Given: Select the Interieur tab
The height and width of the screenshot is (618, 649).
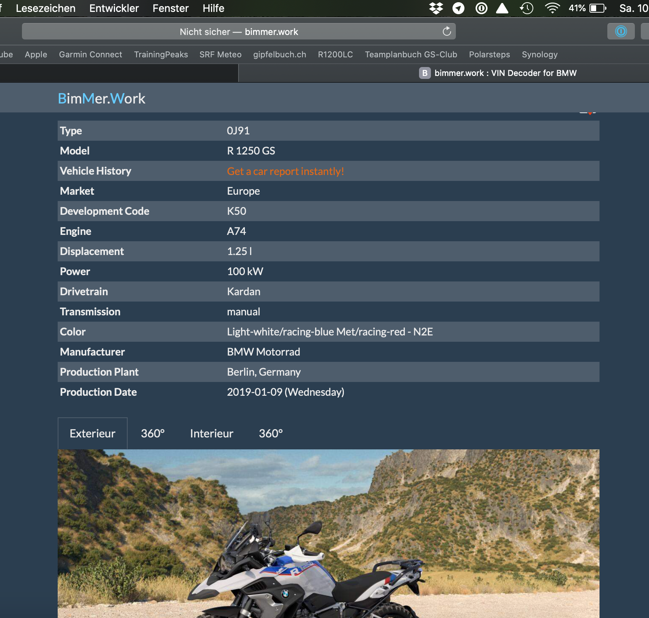Looking at the screenshot, I should click(x=211, y=433).
